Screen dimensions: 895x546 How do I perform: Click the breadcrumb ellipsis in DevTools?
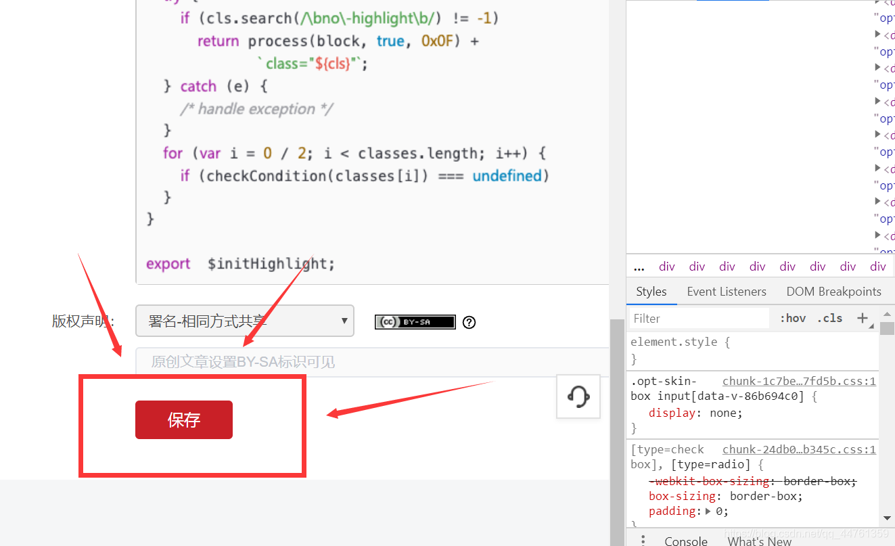639,267
